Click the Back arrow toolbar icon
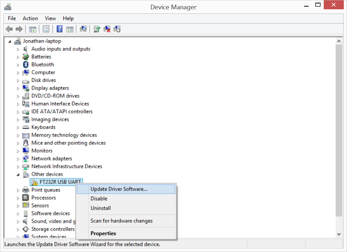 9,29
